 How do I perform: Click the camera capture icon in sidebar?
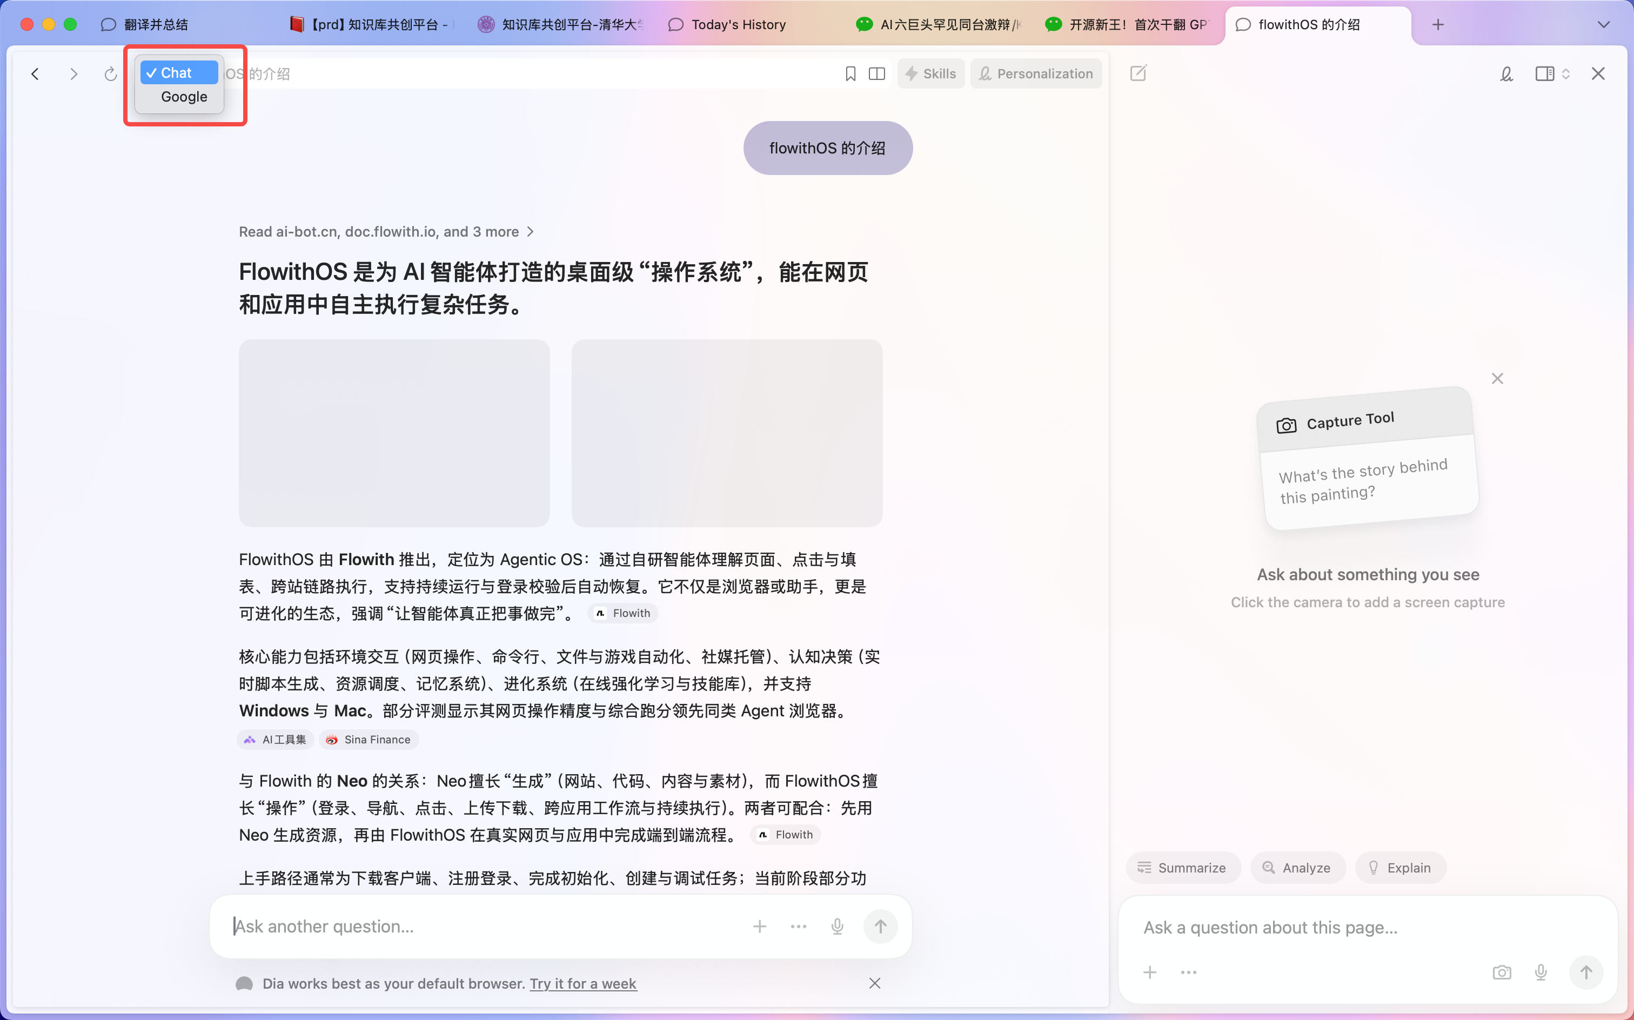[1501, 972]
